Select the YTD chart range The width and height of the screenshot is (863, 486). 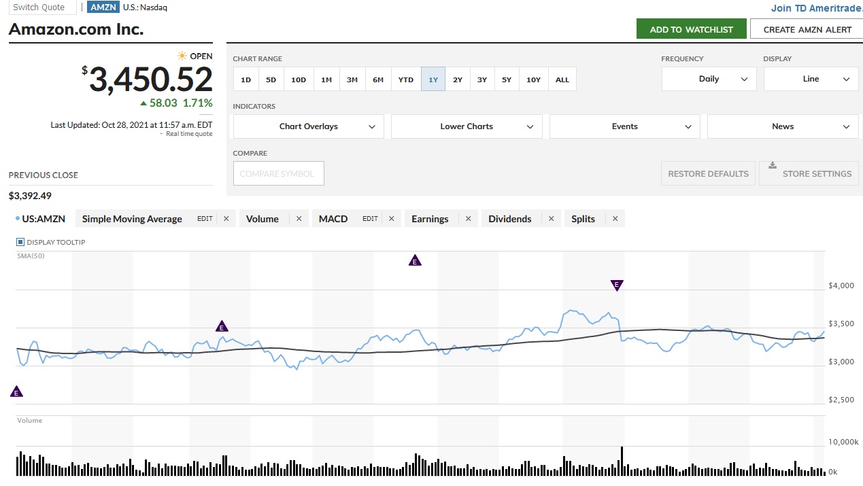406,80
